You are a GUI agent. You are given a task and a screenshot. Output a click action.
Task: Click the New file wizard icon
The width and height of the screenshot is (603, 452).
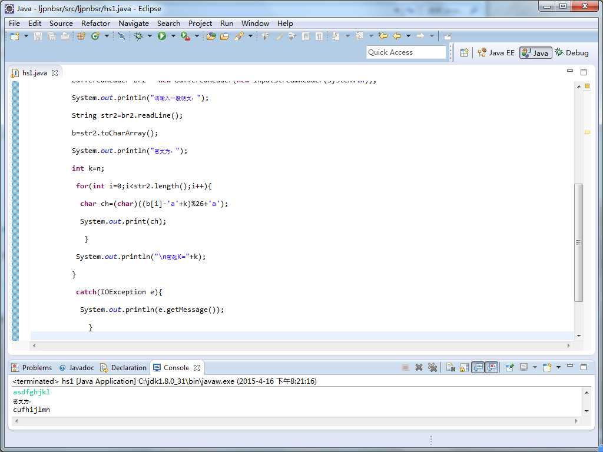(x=15, y=36)
